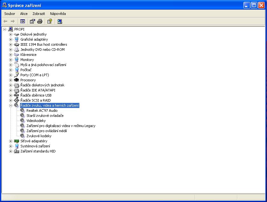Click the scan for hardware changes icon

coord(60,21)
